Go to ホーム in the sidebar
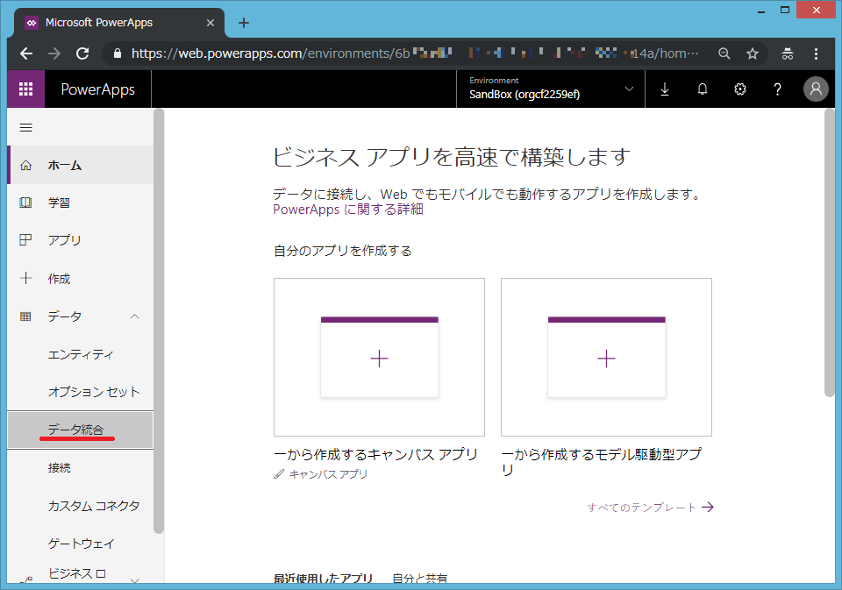The width and height of the screenshot is (842, 590). [x=81, y=166]
